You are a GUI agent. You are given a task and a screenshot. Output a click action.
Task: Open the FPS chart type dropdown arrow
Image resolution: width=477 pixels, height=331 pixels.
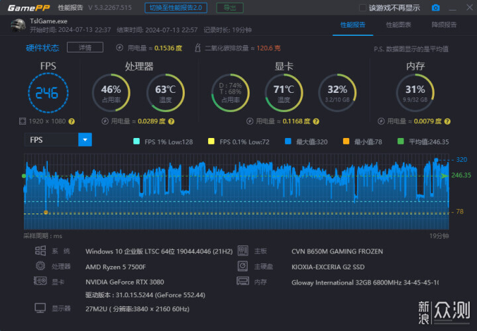point(85,140)
